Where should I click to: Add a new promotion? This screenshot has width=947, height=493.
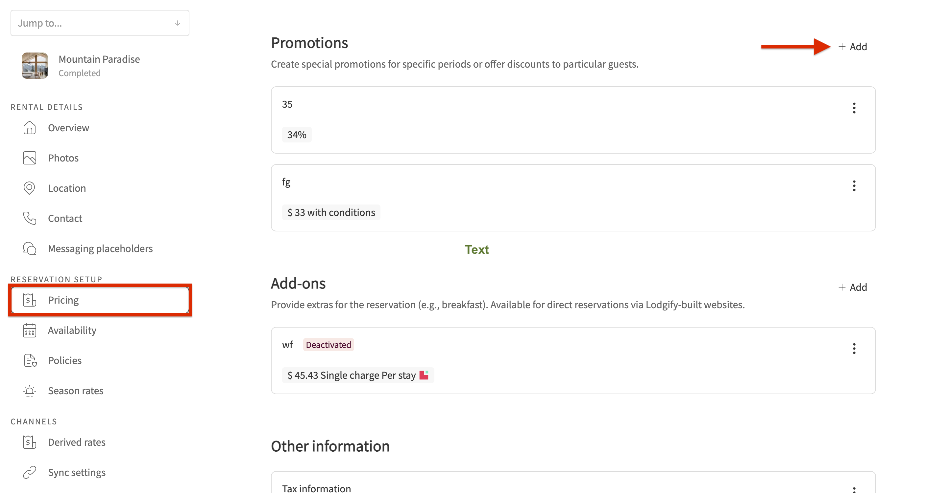click(853, 47)
